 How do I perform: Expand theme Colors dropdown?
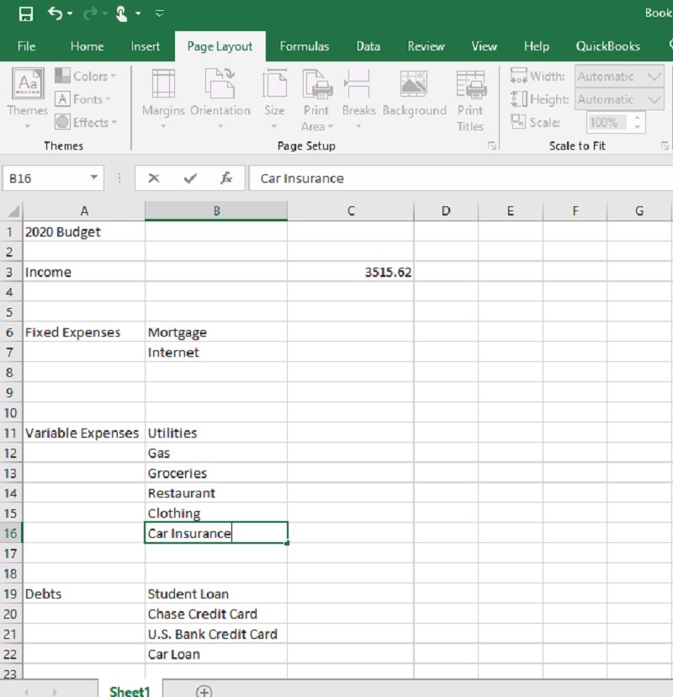pyautogui.click(x=86, y=76)
